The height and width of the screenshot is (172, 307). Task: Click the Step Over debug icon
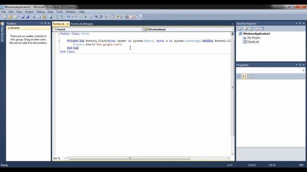100,17
